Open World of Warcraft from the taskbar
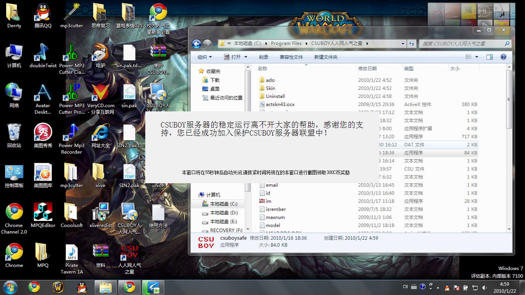Viewport: 525px width, 295px height. tap(58, 287)
